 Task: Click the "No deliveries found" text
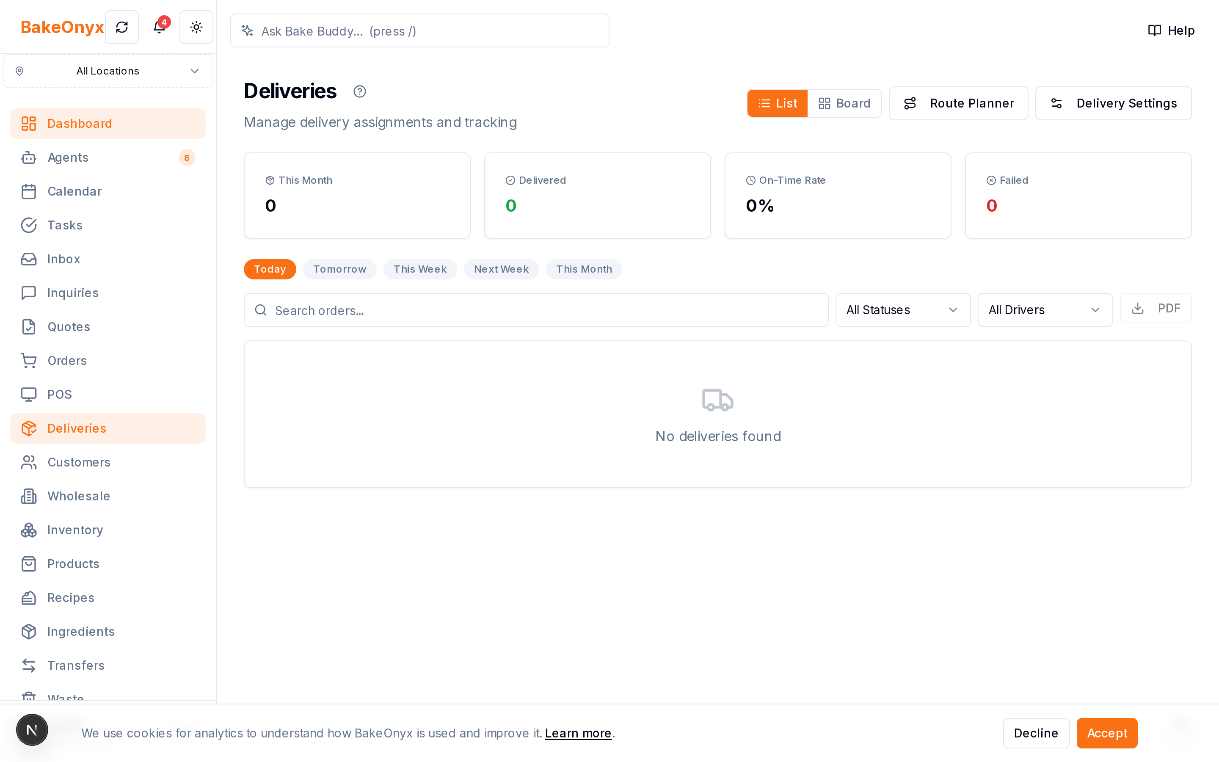click(718, 436)
